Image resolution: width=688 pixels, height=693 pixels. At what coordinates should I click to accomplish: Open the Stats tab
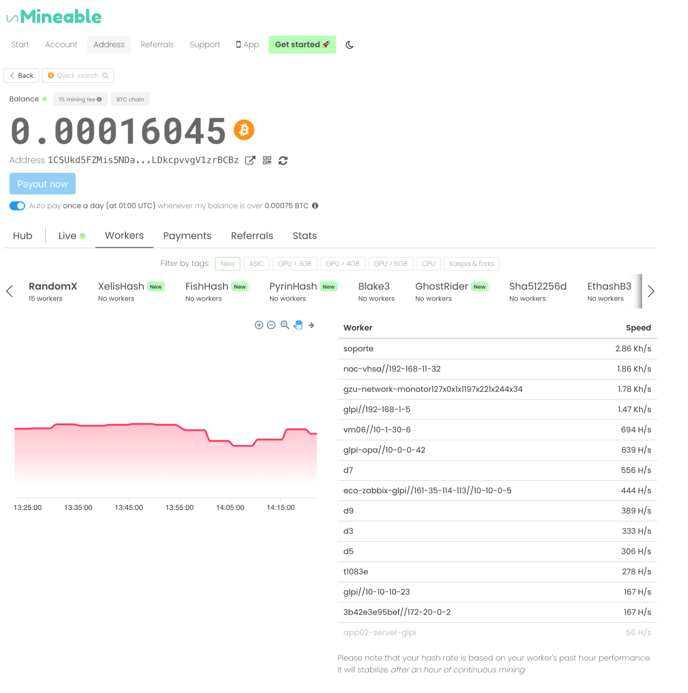pyautogui.click(x=304, y=236)
